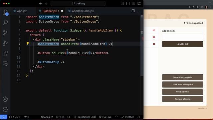Open the customize layout icon
The image size is (213, 120).
[139, 4]
